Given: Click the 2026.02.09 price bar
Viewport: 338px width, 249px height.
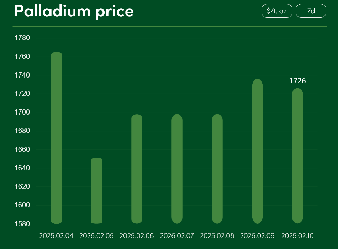Looking at the screenshot, I should pos(257,151).
